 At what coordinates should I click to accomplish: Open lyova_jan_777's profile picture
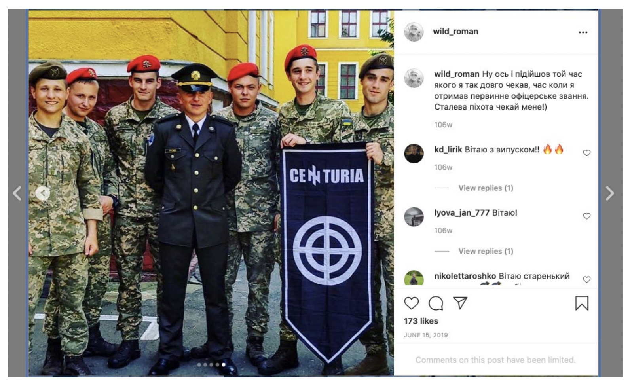414,216
